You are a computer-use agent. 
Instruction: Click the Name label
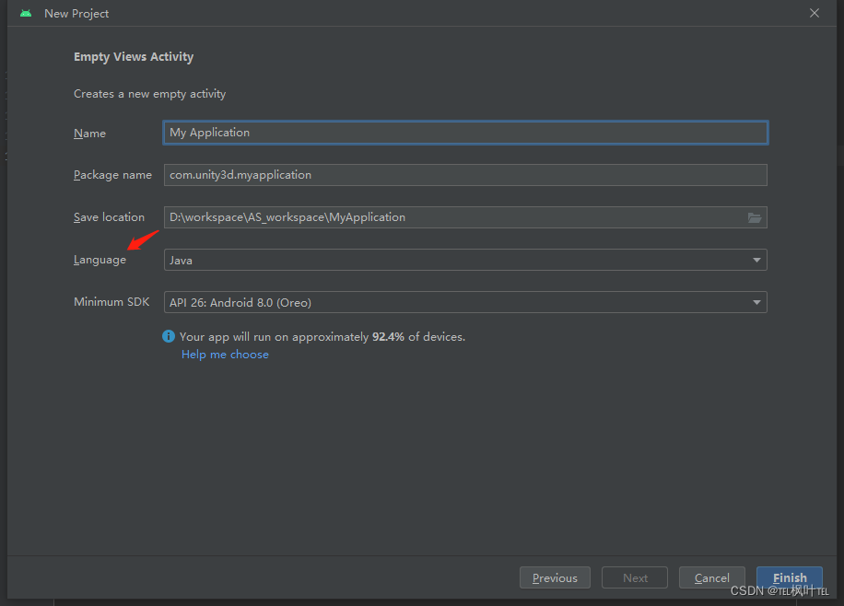tap(89, 133)
